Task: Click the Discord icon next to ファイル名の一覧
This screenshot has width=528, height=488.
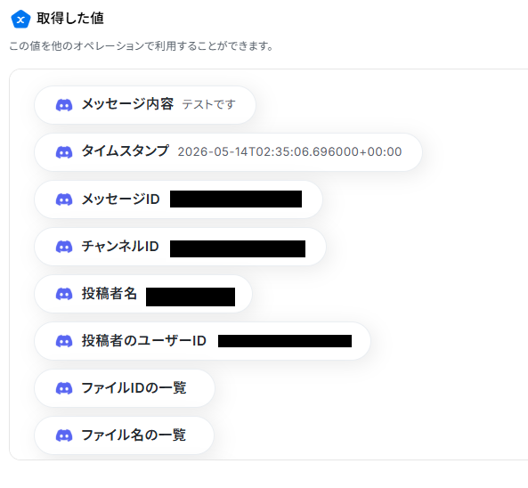Action: 64,435
